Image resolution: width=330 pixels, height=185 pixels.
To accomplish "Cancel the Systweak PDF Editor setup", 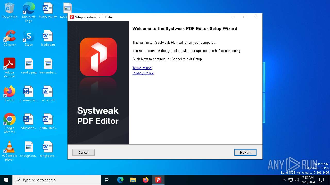I will click(83, 152).
